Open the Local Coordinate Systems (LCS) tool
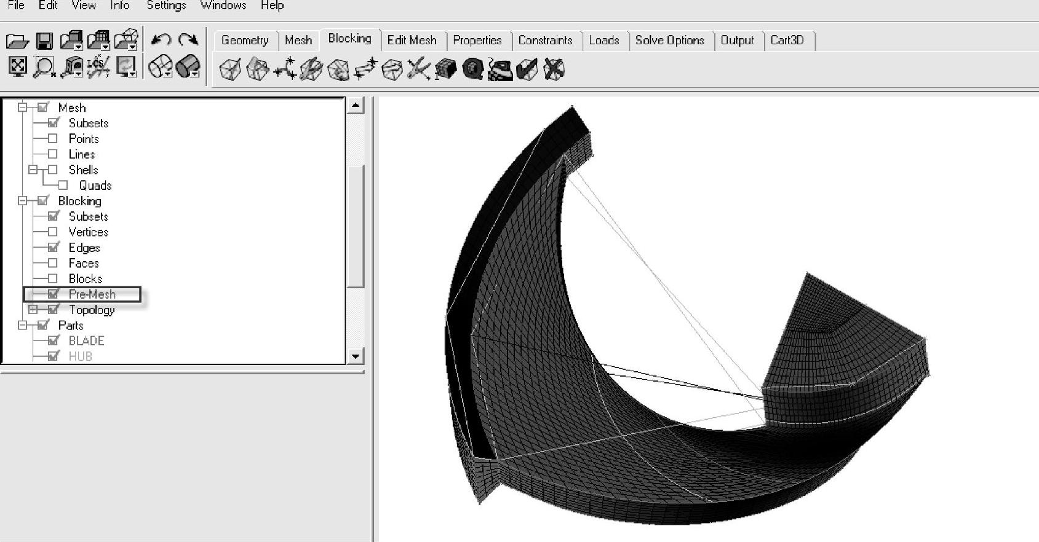1039x542 pixels. click(98, 66)
